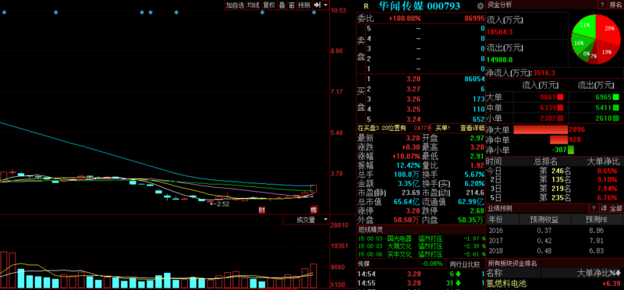Viewport: 624px width, 290px height.
Task: Open the 排名 tab in 资金分析
Action: [615, 5]
